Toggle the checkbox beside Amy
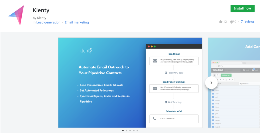This screenshot has width=263, height=133. point(213,94)
